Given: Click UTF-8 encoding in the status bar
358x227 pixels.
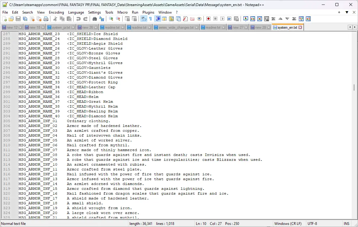Looking at the screenshot, I should [312, 224].
